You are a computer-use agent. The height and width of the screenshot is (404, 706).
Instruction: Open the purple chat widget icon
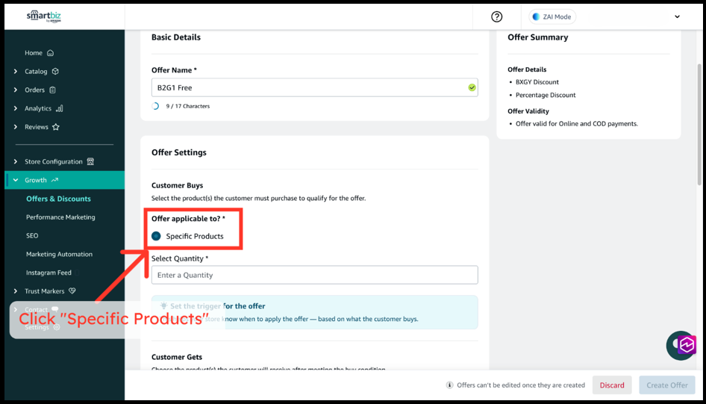pyautogui.click(x=686, y=345)
